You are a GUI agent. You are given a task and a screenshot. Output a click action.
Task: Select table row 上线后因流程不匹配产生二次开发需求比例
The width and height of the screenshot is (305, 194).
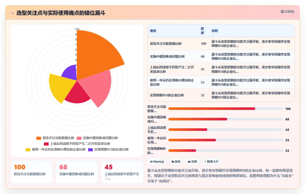pyautogui.click(x=221, y=69)
